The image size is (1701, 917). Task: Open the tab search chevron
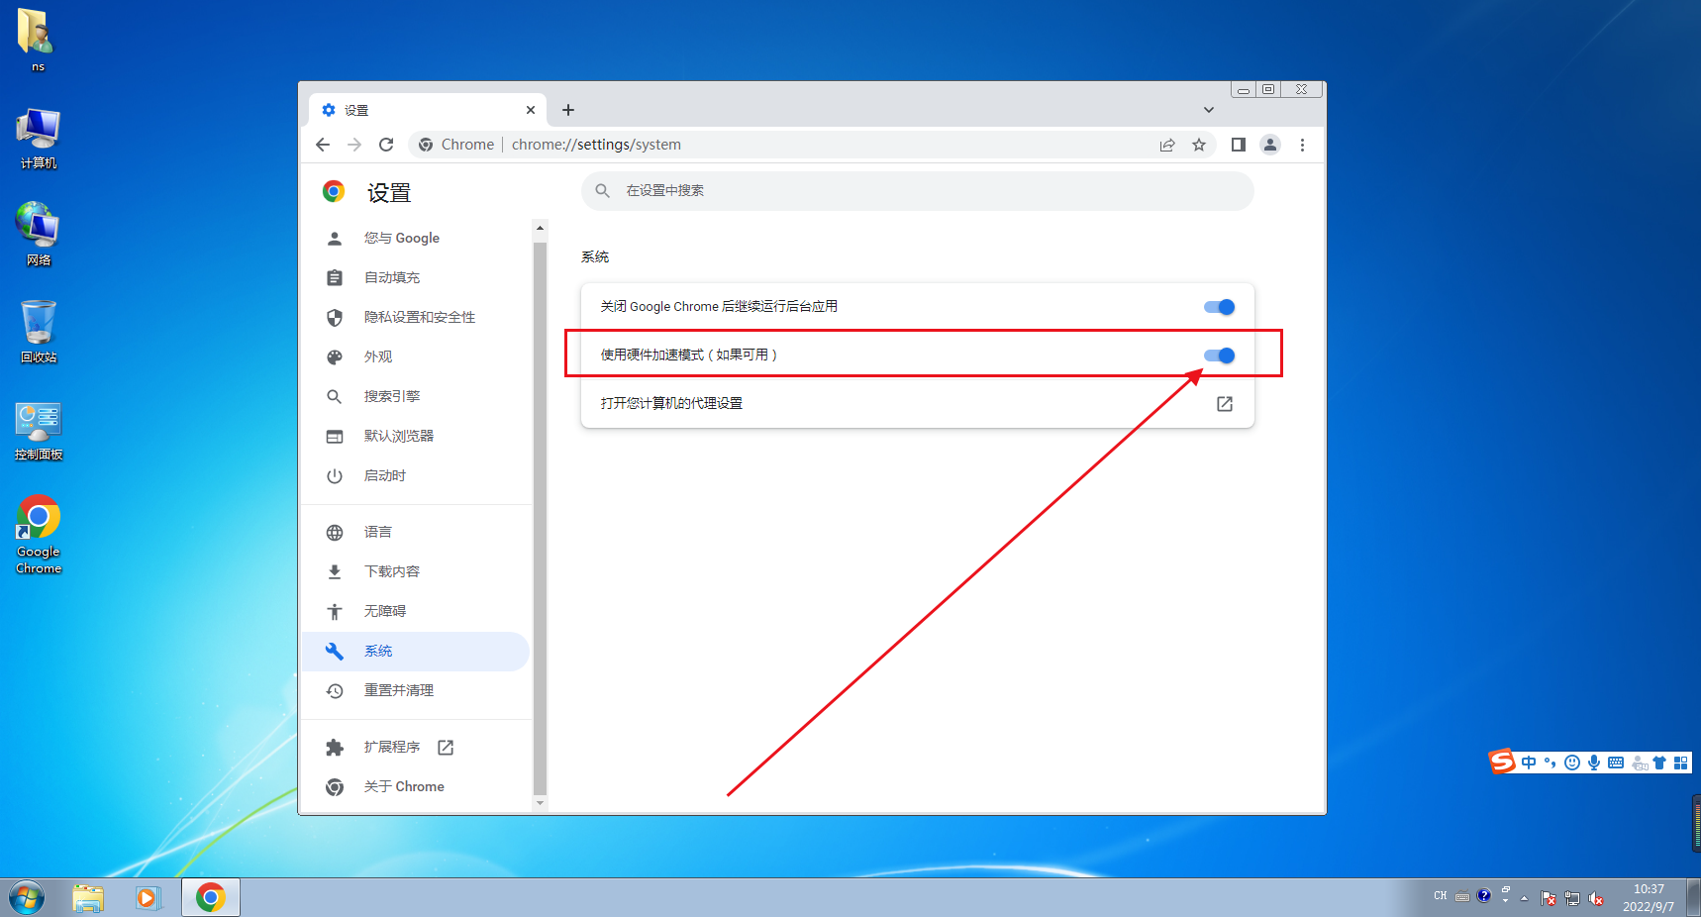(1209, 110)
